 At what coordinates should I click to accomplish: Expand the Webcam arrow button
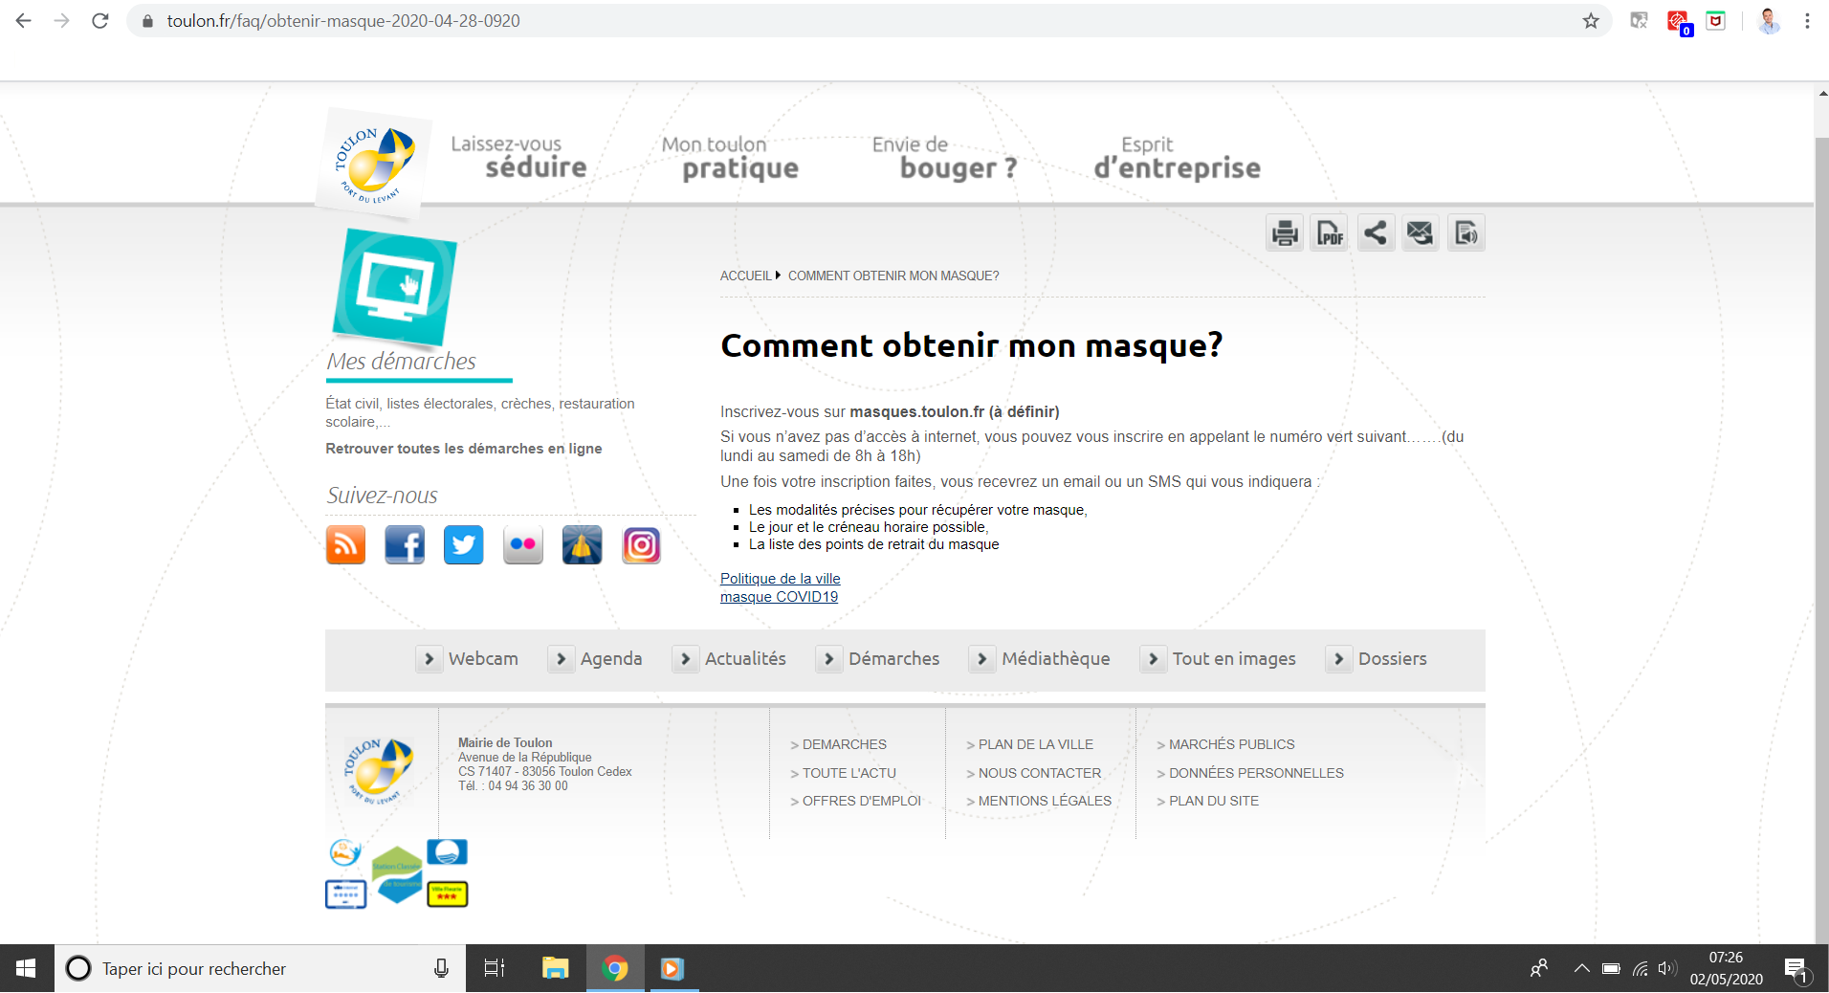(430, 659)
